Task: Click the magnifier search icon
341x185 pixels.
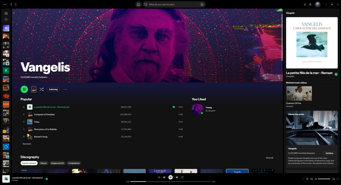Action: 146,5
